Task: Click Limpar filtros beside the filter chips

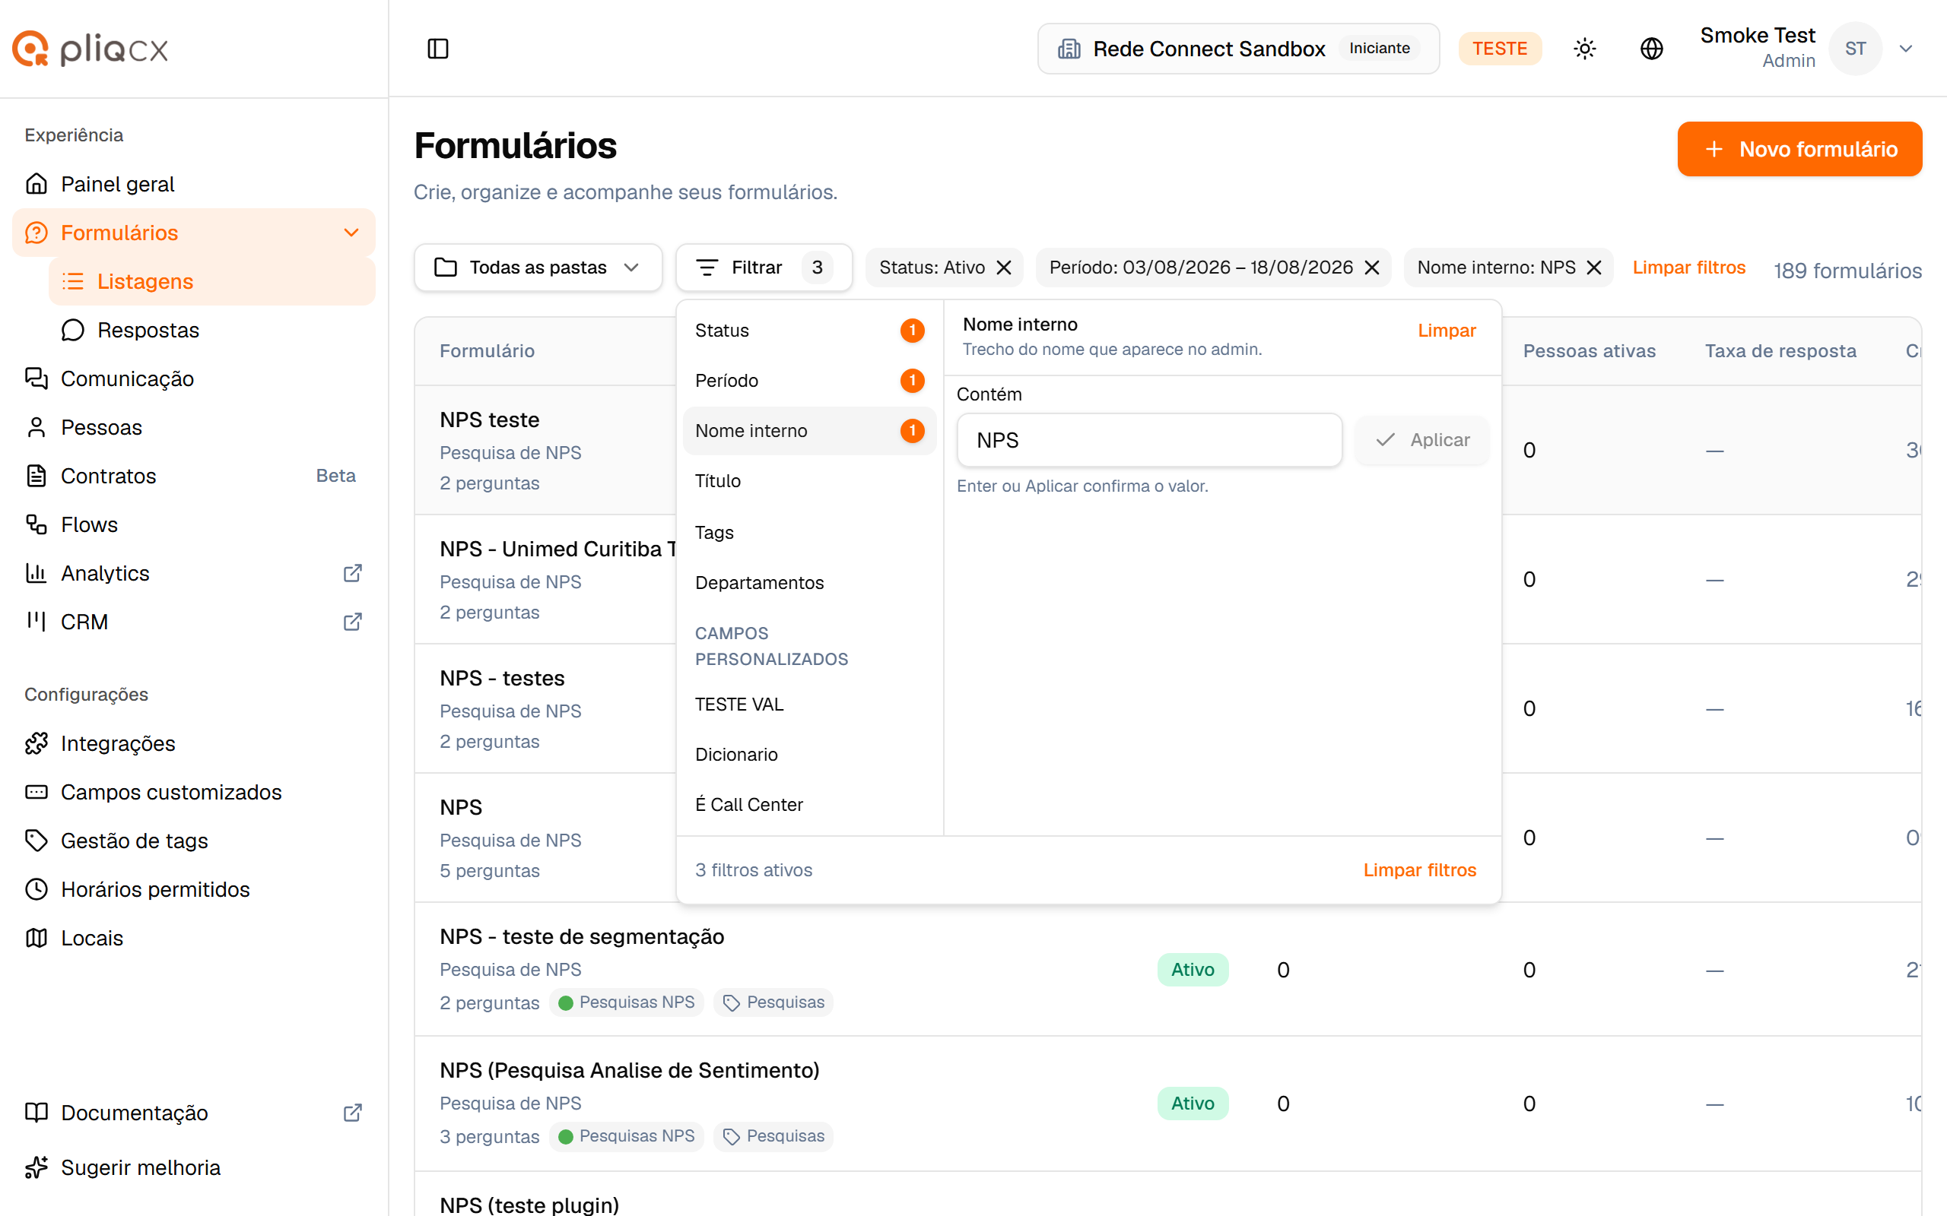Action: point(1688,267)
